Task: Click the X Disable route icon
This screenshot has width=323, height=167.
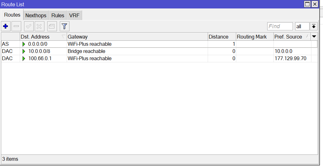Action: click(x=39, y=26)
